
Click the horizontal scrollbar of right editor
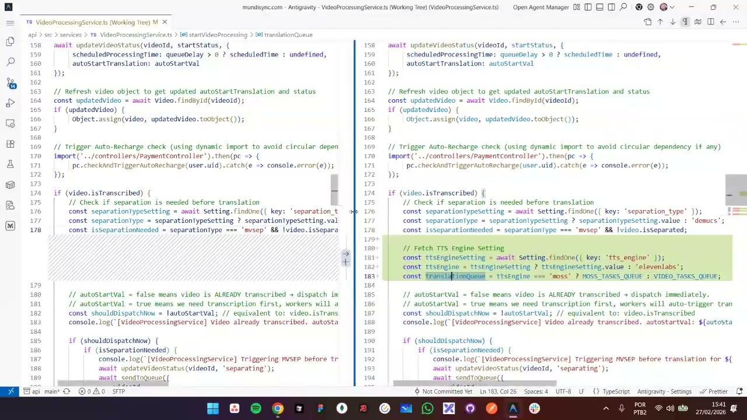[474, 384]
